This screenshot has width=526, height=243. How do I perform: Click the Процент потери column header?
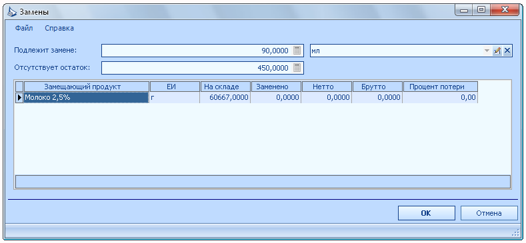click(x=440, y=87)
